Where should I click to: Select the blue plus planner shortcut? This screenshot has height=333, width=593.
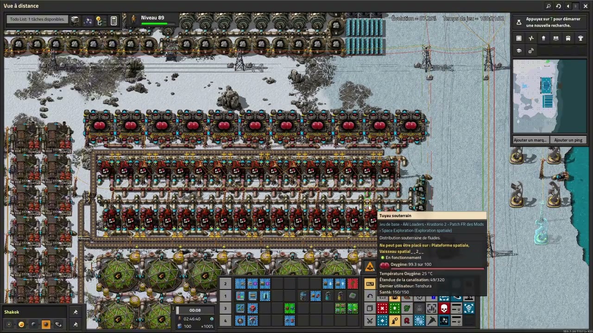pyautogui.click(x=382, y=320)
